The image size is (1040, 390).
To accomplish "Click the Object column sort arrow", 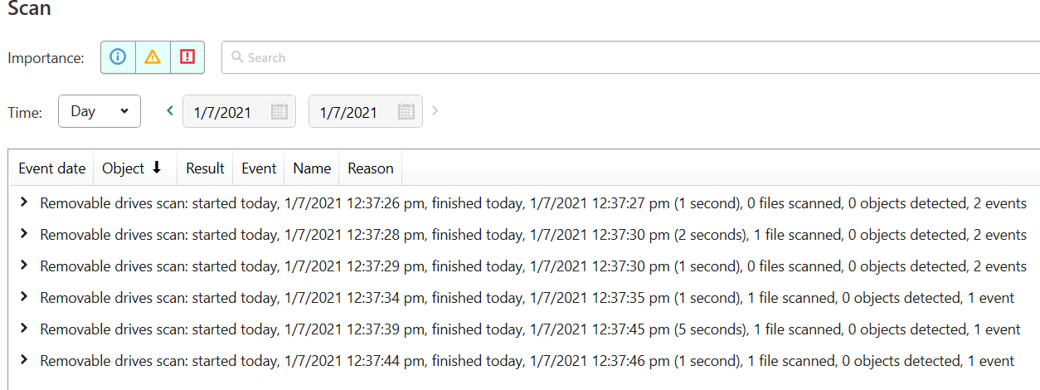I will pos(156,168).
